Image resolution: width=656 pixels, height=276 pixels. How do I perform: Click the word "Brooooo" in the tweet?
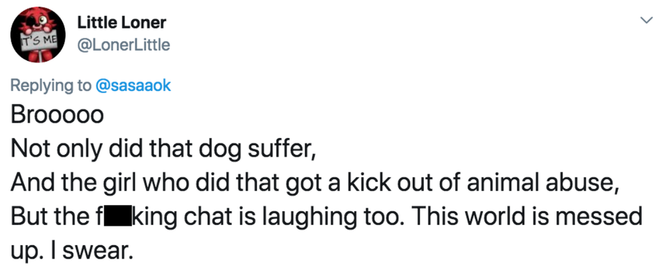click(58, 115)
